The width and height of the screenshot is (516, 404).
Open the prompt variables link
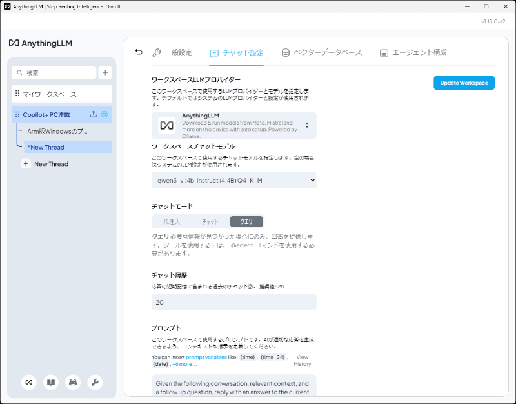tap(206, 357)
